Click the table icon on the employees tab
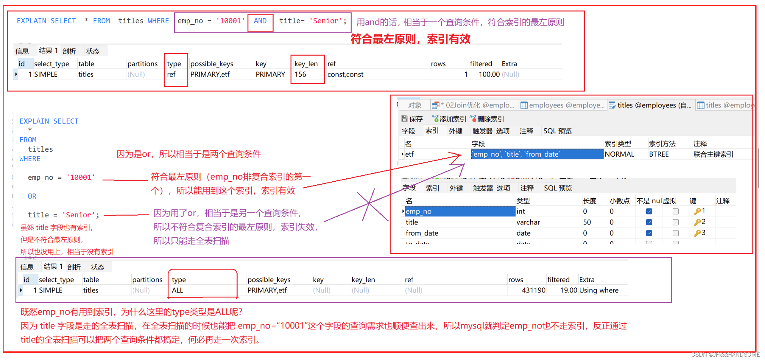 [524, 105]
